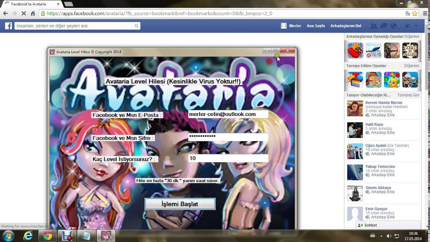Click the Şifre password field
This screenshot has height=242, width=430.
pos(228,136)
